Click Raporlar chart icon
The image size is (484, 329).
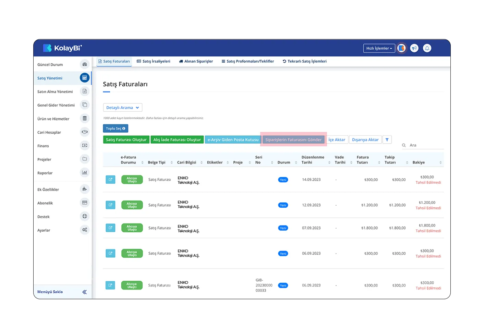pos(85,172)
